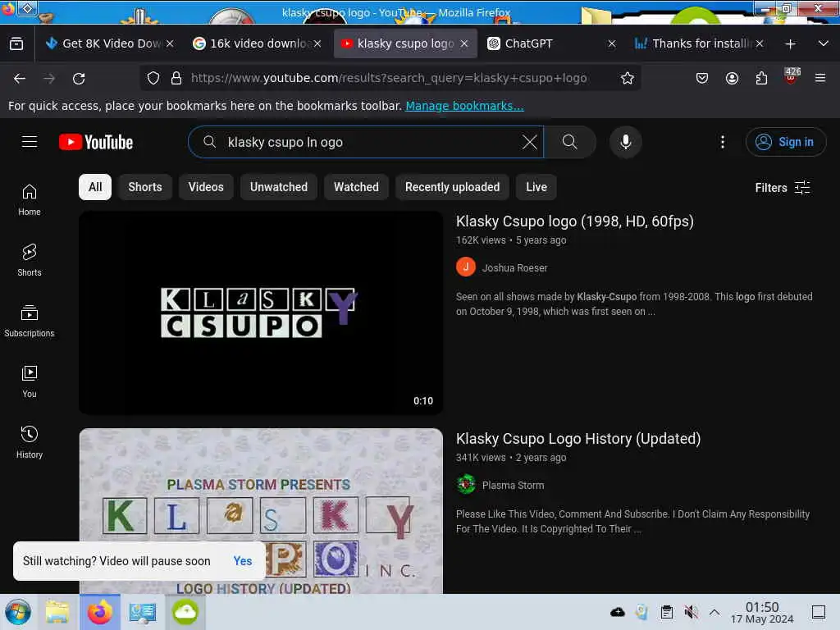Open Joshua Roeser channel
This screenshot has height=630, width=840.
pos(514,268)
